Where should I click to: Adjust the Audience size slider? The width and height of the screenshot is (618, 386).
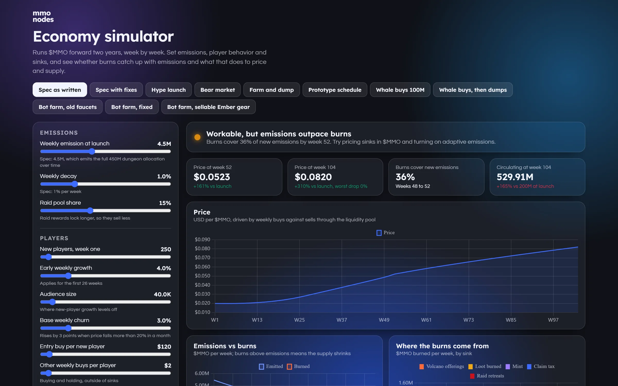[x=105, y=302]
